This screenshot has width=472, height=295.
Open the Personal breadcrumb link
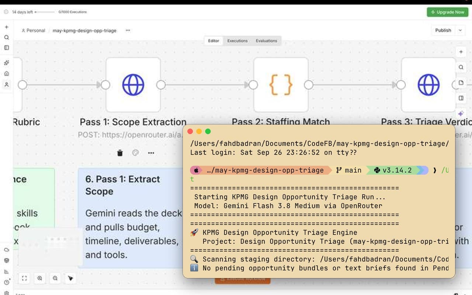33,31
